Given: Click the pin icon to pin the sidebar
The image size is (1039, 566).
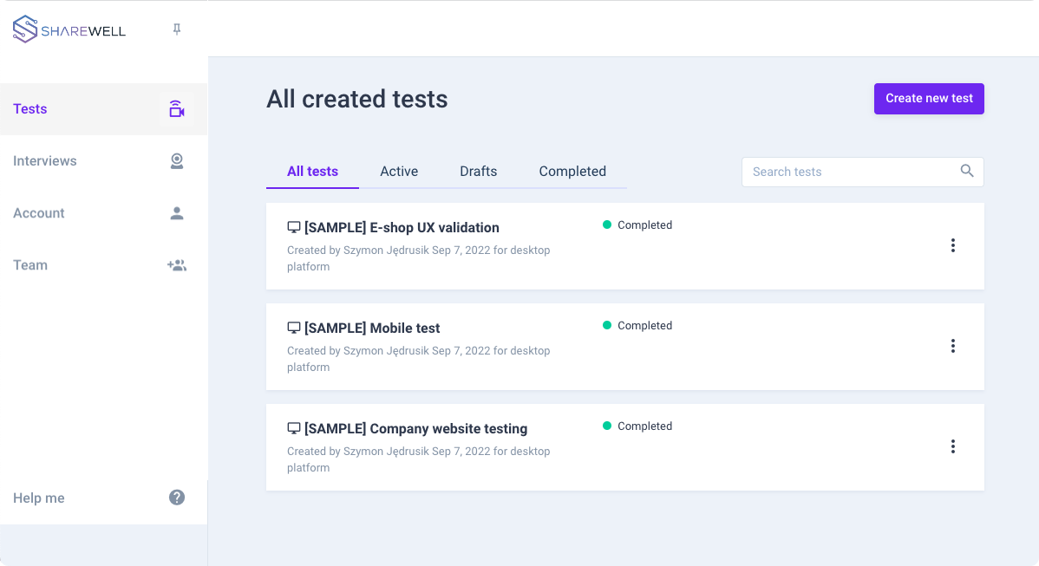Looking at the screenshot, I should 177,29.
